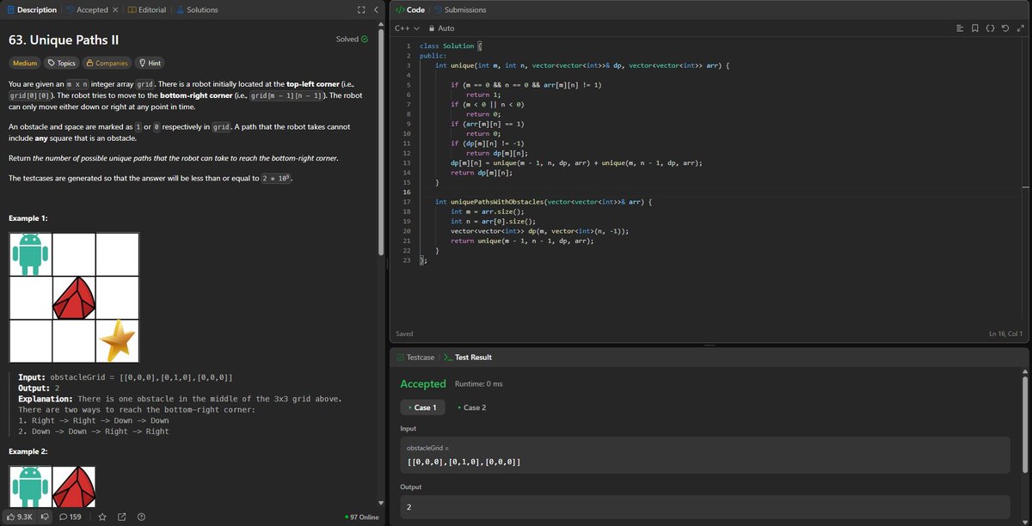The width and height of the screenshot is (1032, 526).
Task: Reset code to default with undo icon
Action: coord(1004,28)
